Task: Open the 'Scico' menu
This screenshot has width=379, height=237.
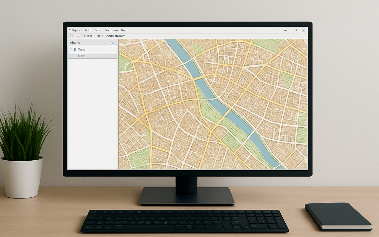Action: [x=88, y=30]
